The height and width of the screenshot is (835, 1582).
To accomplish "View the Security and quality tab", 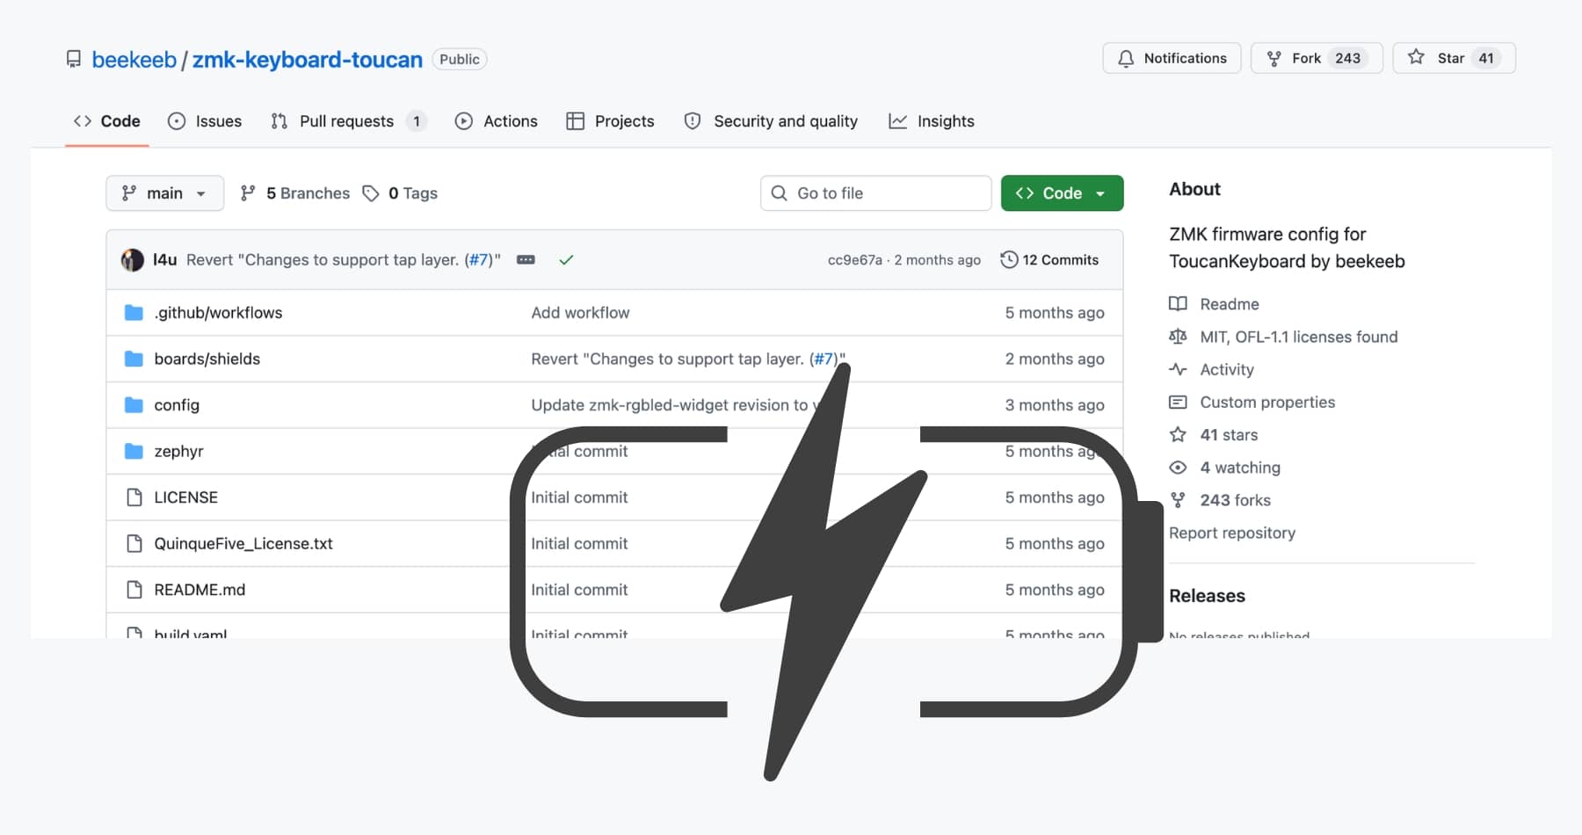I will click(x=771, y=121).
